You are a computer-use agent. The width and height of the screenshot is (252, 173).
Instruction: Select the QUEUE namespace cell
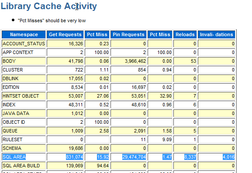[x=24, y=131]
